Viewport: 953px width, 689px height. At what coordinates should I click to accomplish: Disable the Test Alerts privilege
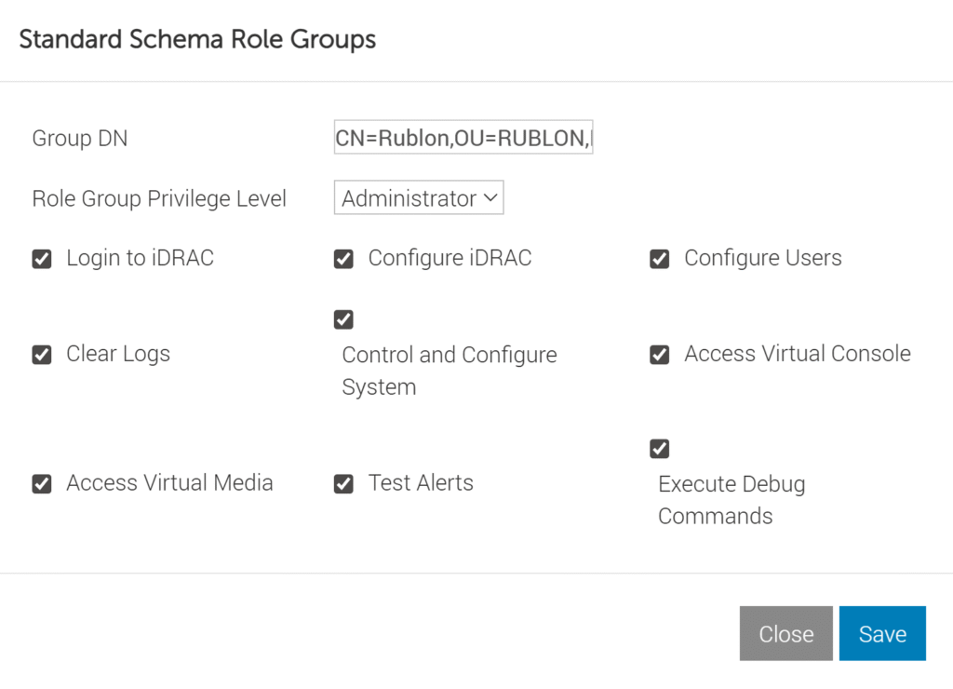pos(343,483)
